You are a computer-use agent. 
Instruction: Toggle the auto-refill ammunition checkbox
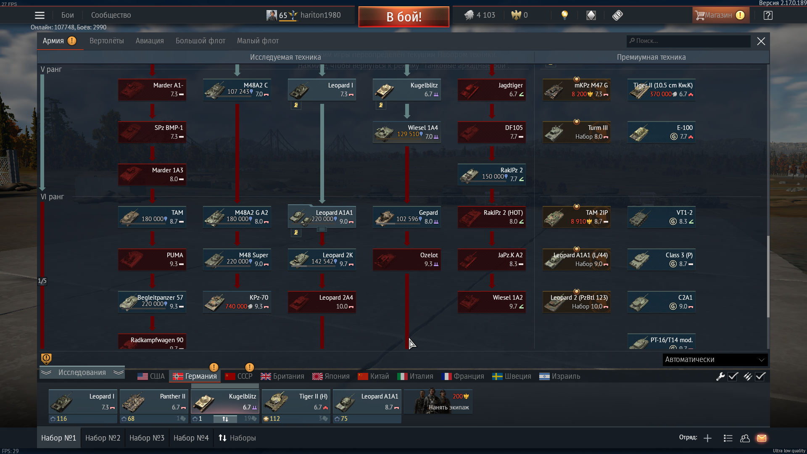(760, 377)
